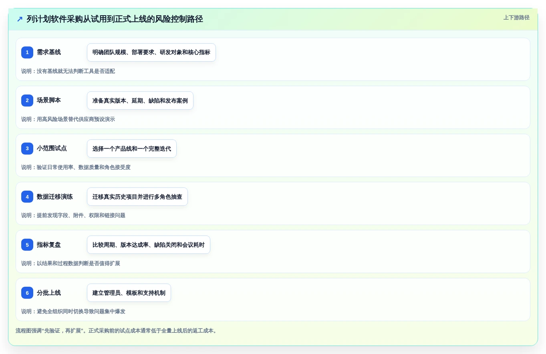Click the arrow icon beside the title
Image resolution: width=546 pixels, height=354 pixels.
[x=20, y=19]
